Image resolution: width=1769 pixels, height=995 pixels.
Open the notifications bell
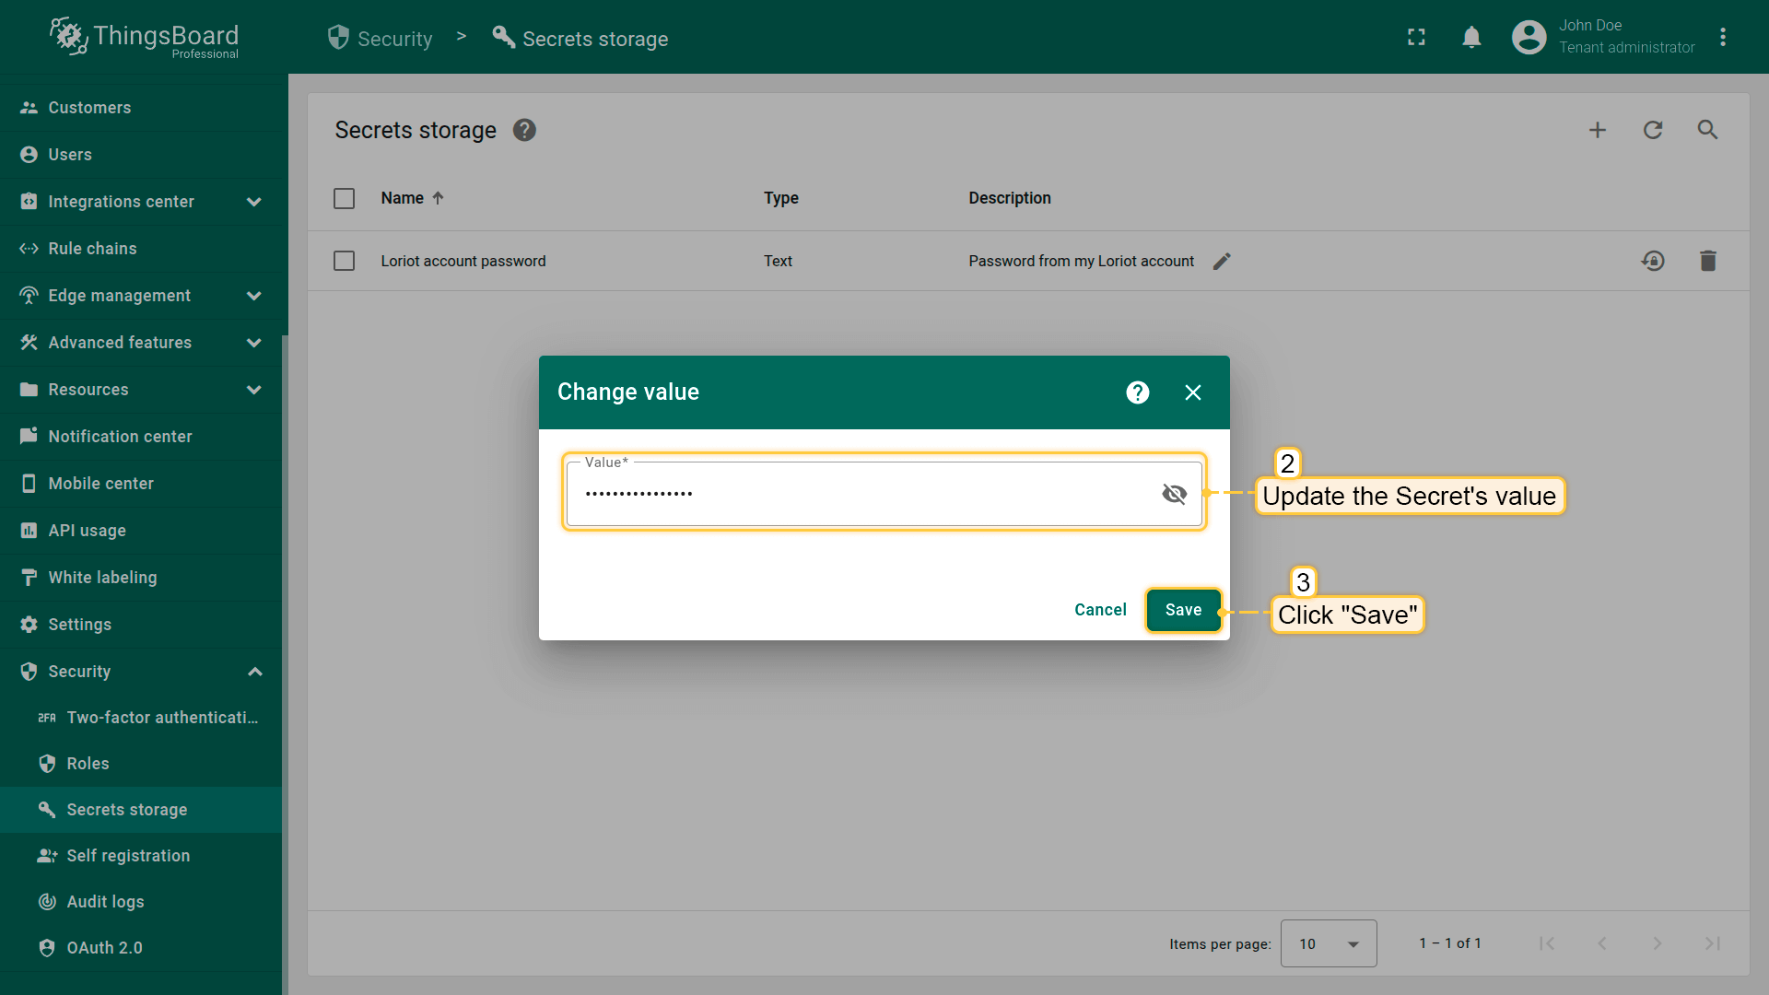[1471, 38]
